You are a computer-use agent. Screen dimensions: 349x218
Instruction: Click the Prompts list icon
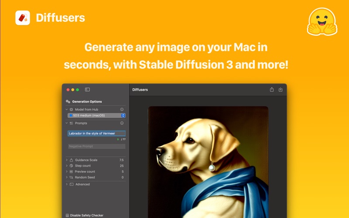(x=71, y=123)
